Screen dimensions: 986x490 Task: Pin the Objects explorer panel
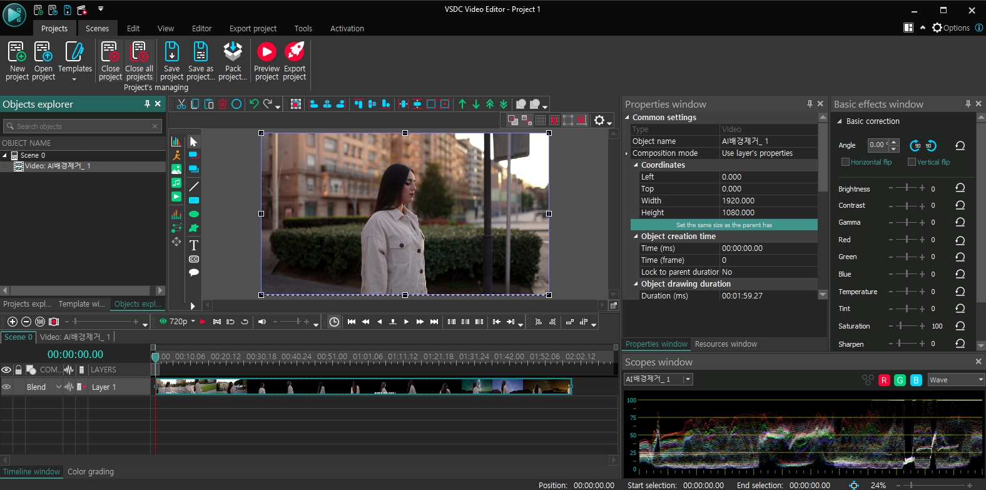[148, 104]
